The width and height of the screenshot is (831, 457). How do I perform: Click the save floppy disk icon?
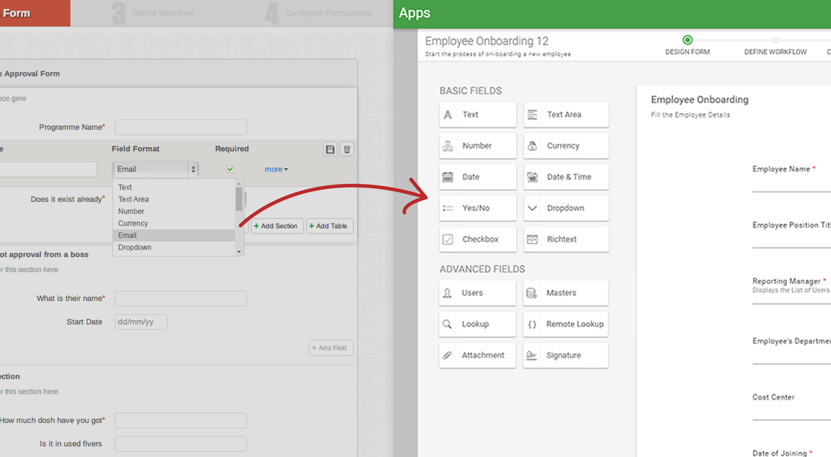(x=330, y=149)
